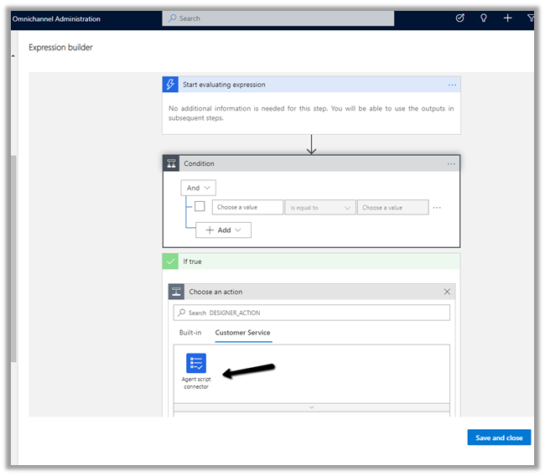Open the Condition step ellipsis menu
The width and height of the screenshot is (545, 476).
451,163
